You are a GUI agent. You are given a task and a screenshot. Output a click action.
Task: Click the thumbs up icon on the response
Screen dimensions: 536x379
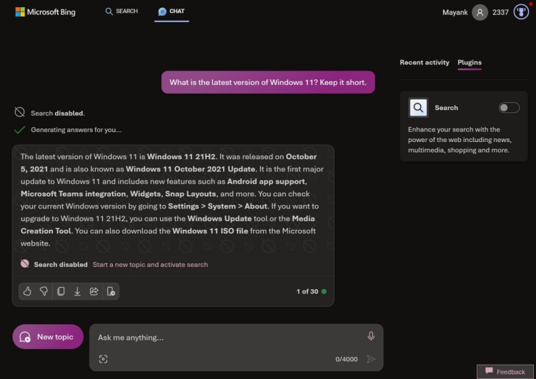pos(27,291)
